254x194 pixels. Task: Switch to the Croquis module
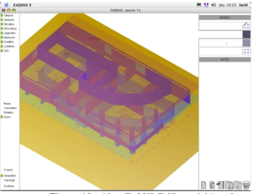pos(8,170)
